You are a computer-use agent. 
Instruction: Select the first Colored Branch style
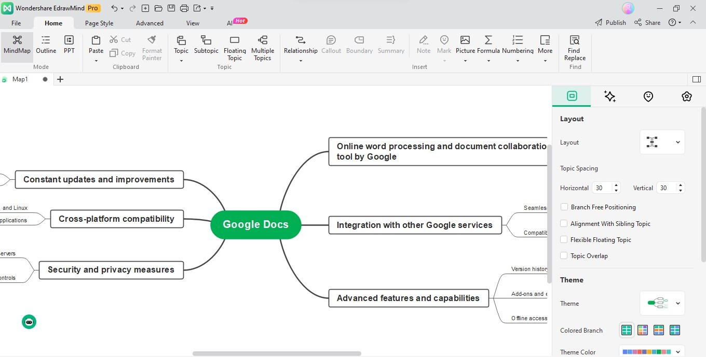[627, 330]
